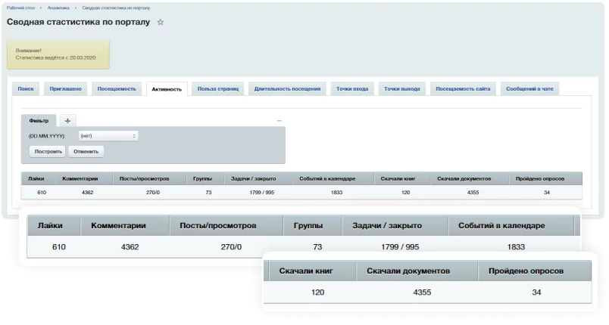
Task: Sort by the Комментарии column header
Action: click(82, 179)
